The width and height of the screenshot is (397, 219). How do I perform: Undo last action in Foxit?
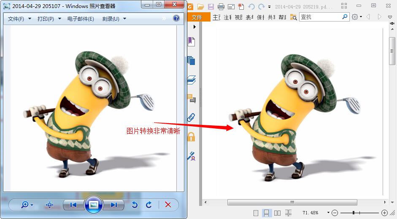251,7
